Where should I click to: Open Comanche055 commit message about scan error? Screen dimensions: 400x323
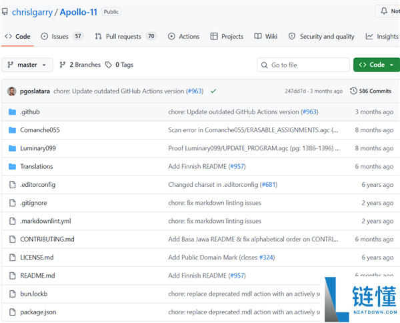pos(253,130)
